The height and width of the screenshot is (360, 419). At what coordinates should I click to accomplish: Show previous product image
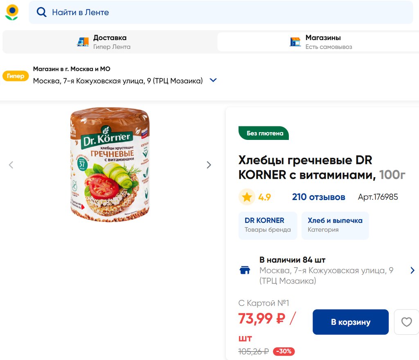tap(11, 165)
